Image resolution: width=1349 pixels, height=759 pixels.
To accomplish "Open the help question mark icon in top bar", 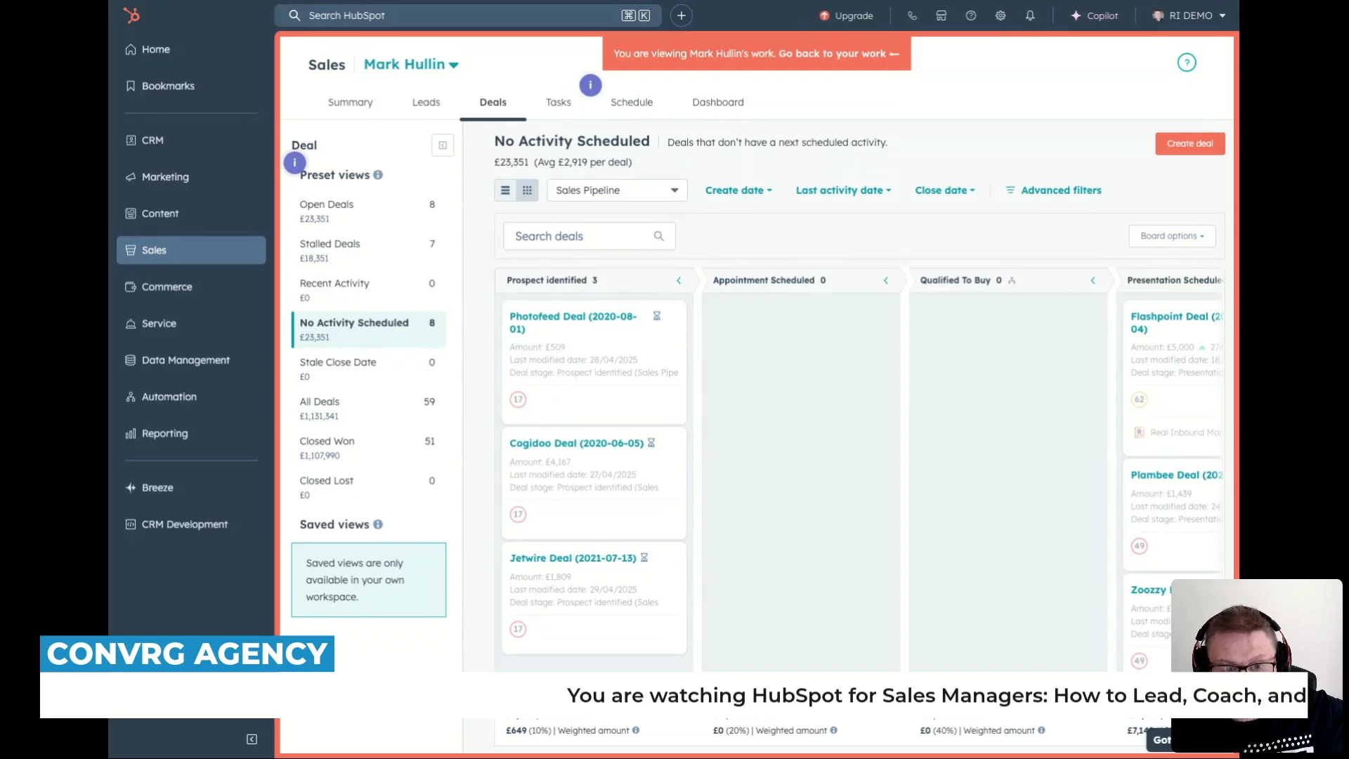I will tap(971, 15).
